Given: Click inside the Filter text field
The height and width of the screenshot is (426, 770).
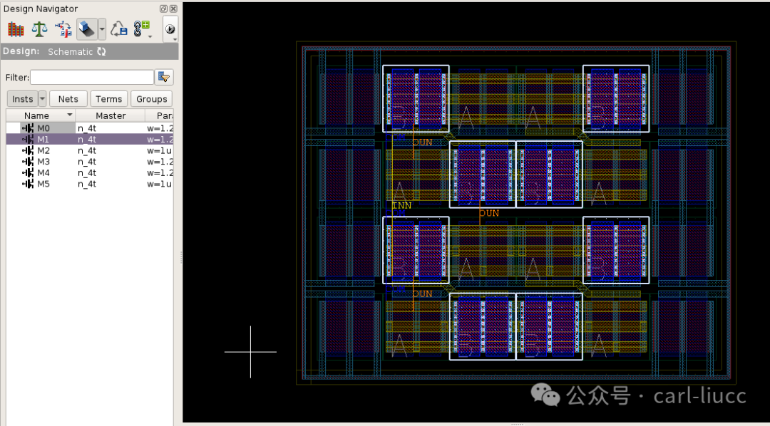Looking at the screenshot, I should click(92, 77).
